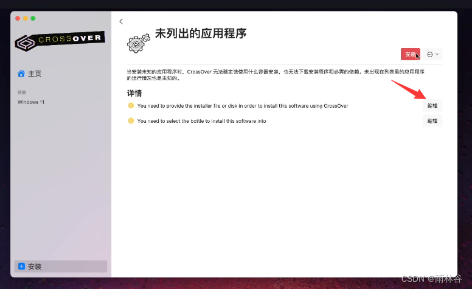Click the blue home icon in sidebar

click(21, 74)
